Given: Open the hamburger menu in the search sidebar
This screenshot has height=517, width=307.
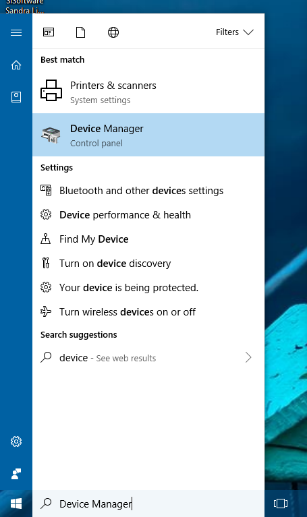Looking at the screenshot, I should (x=16, y=32).
